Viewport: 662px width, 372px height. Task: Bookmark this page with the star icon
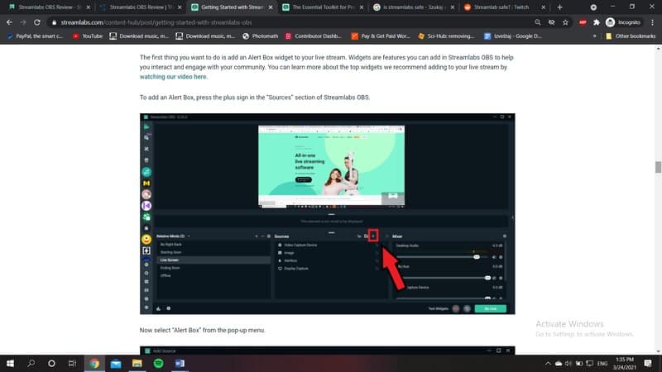click(x=565, y=22)
